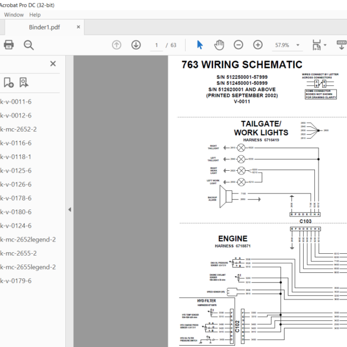Open bookmark k-v-0012-6

[x=15, y=115]
